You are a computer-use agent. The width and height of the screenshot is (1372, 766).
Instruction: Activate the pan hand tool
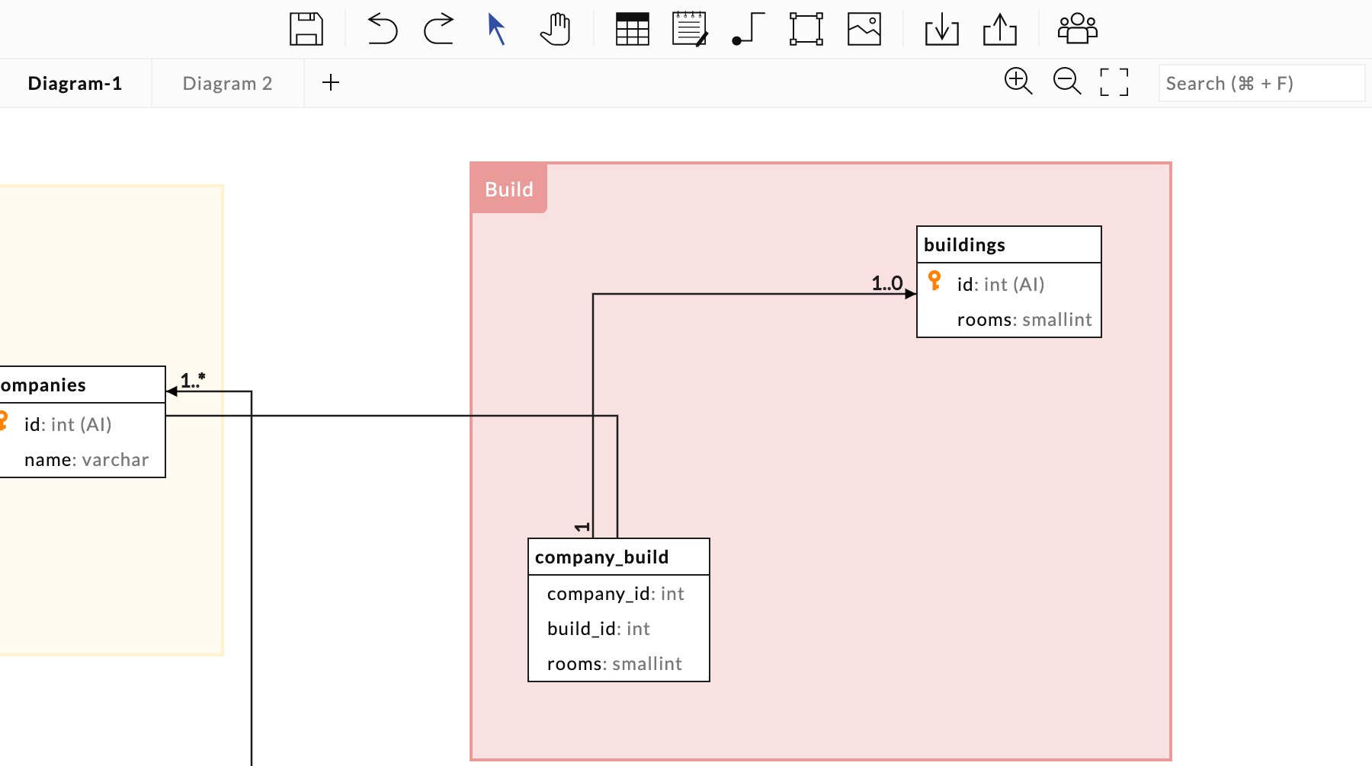click(556, 28)
